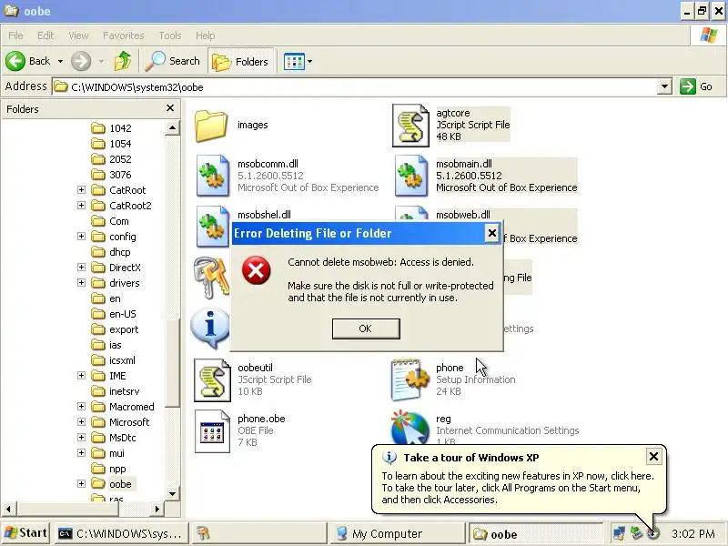
Task: Click the msobweb.dll file name
Action: (x=462, y=215)
